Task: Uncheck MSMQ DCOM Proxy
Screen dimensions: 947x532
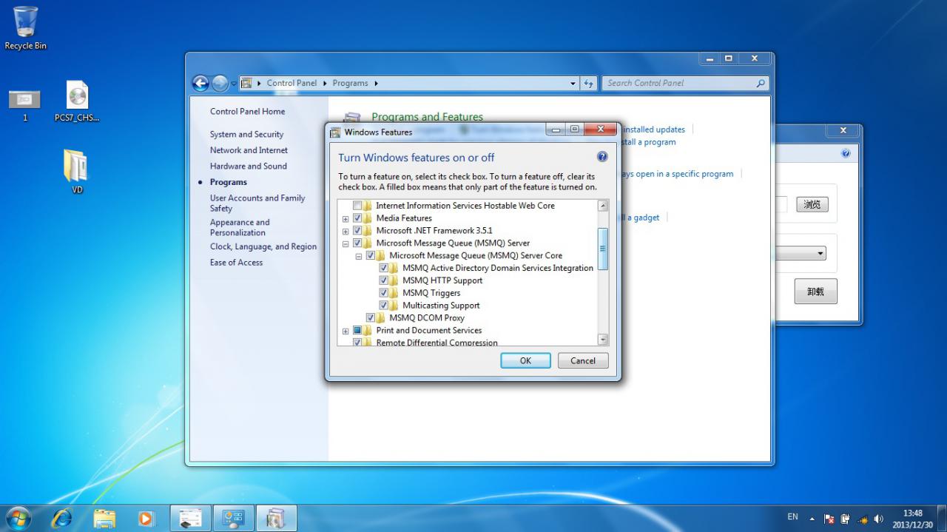Action: (371, 318)
